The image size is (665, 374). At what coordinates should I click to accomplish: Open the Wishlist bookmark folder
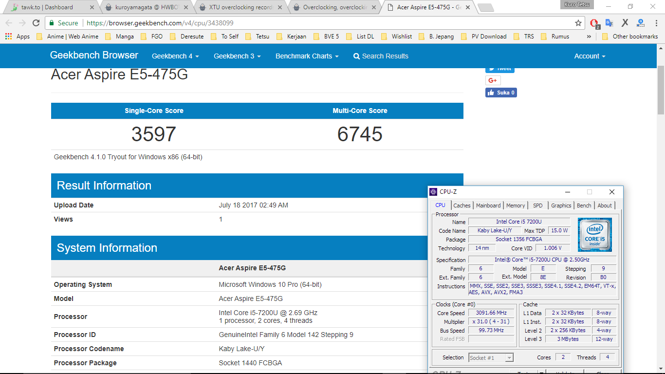[397, 37]
